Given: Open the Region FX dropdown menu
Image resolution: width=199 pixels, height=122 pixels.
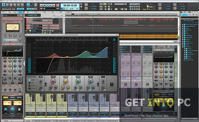Looking at the screenshot, I should (70, 12).
